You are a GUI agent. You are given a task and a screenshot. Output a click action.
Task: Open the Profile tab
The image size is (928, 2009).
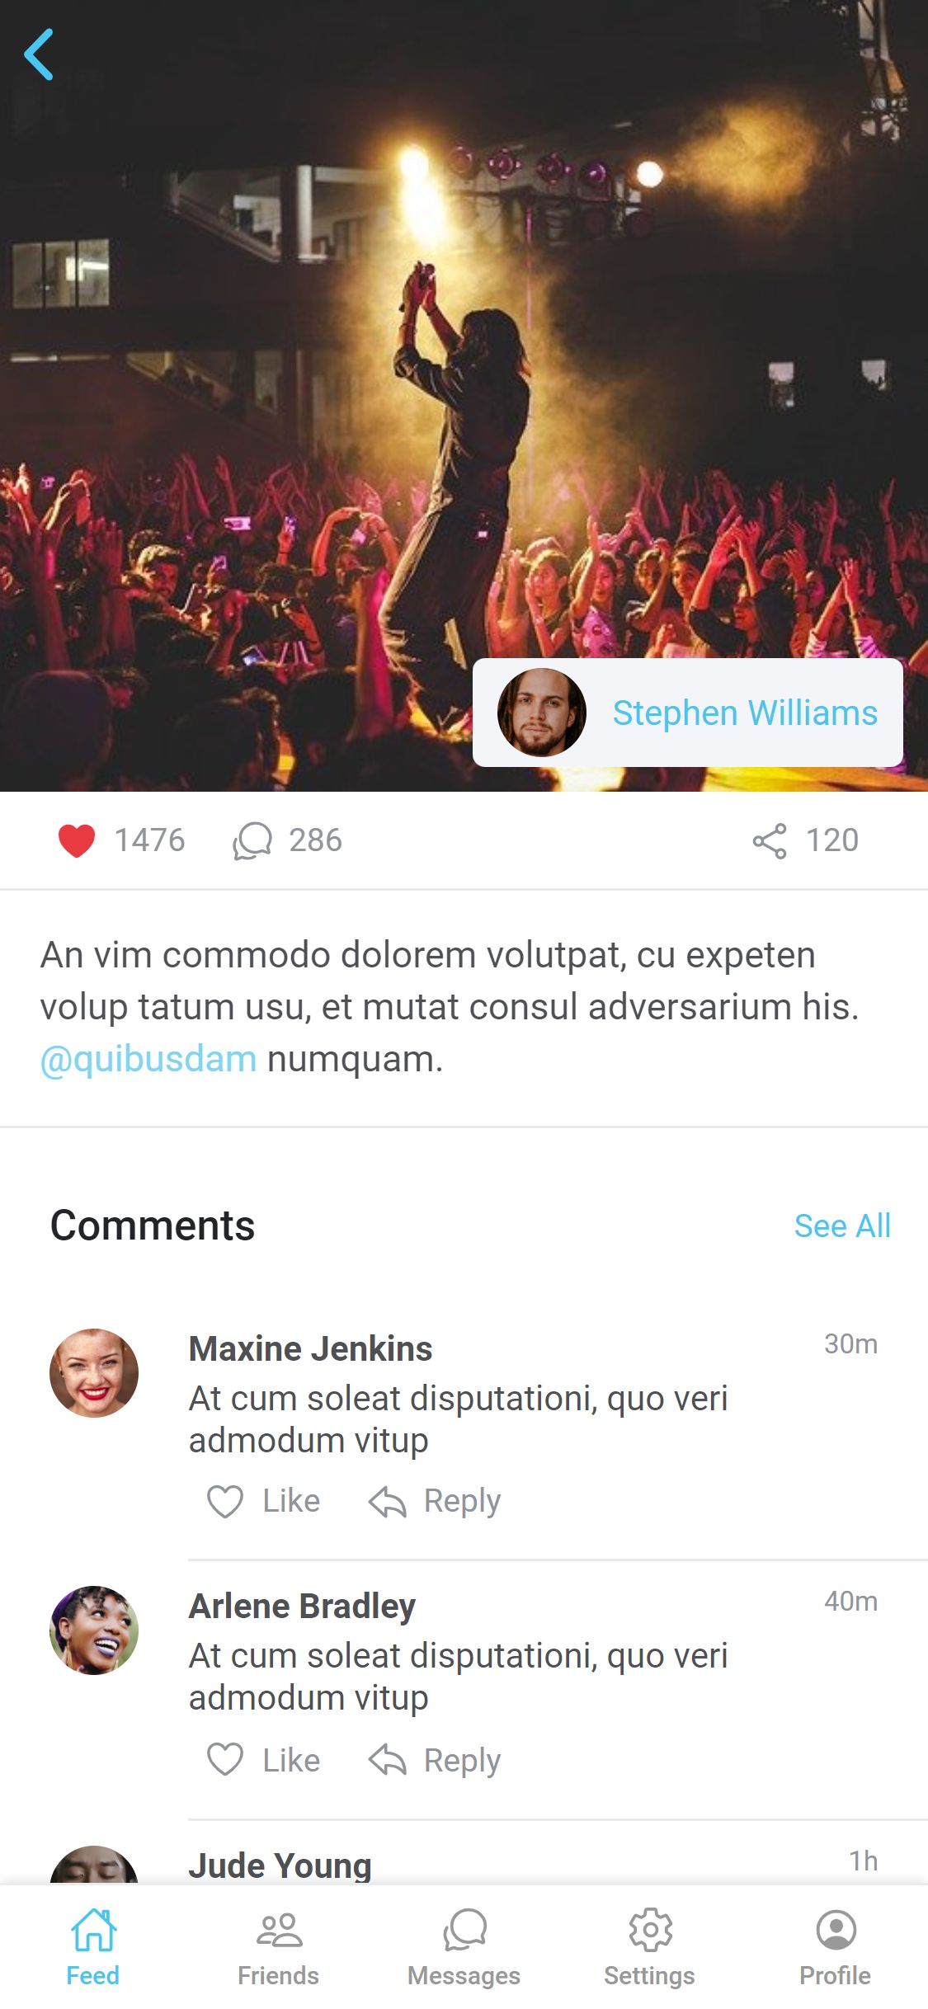pos(836,1946)
